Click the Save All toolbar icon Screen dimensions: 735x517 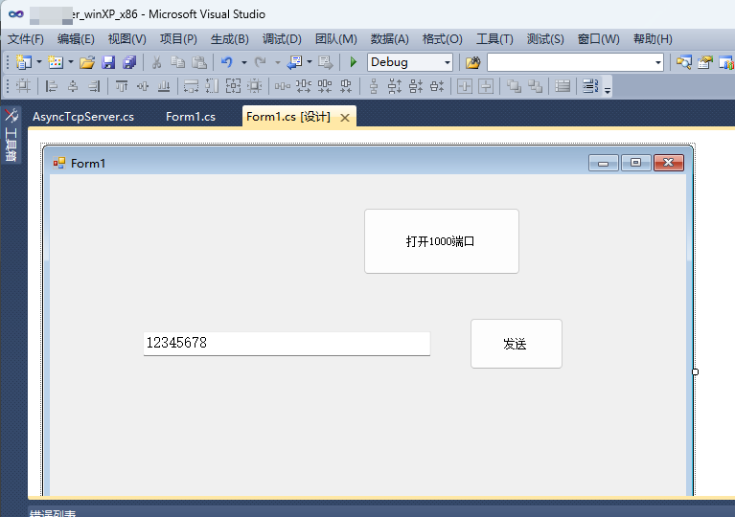tap(129, 62)
